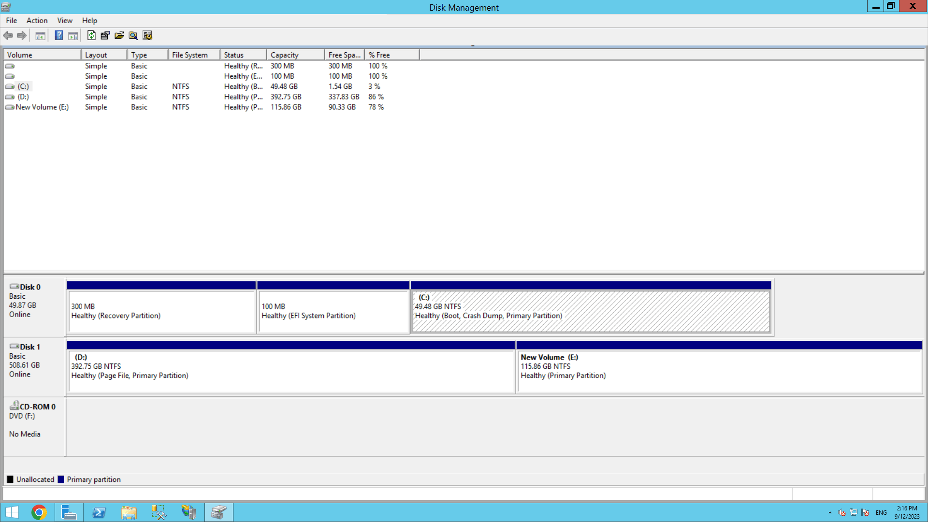The image size is (928, 522).
Task: Toggle the Show/Hide Action Pane button
Action: [x=73, y=35]
